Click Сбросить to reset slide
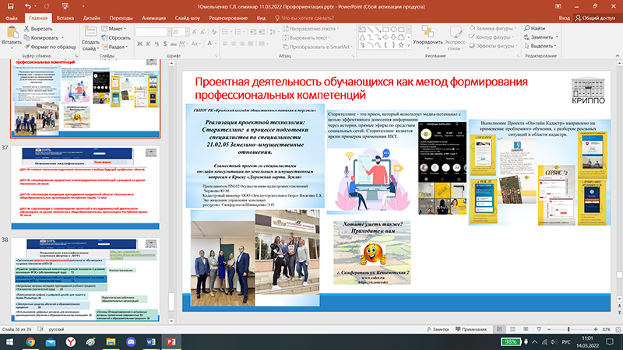This screenshot has width=623, height=350. 116,37
